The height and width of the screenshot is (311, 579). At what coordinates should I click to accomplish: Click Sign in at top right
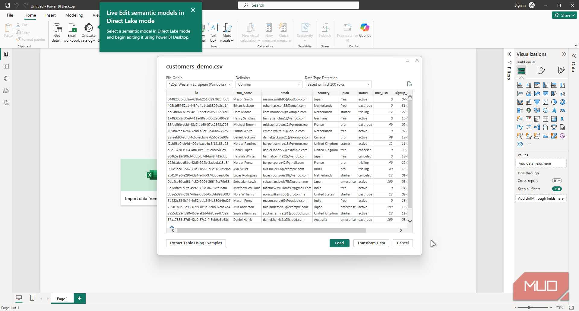point(520,5)
